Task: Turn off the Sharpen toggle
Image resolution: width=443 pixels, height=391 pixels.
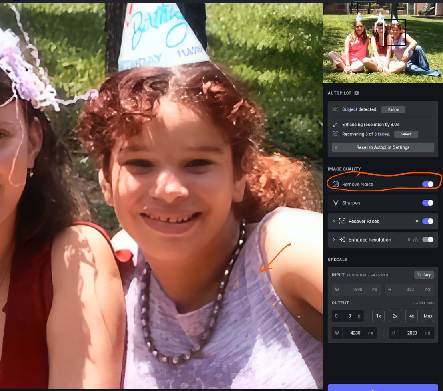Action: (427, 203)
